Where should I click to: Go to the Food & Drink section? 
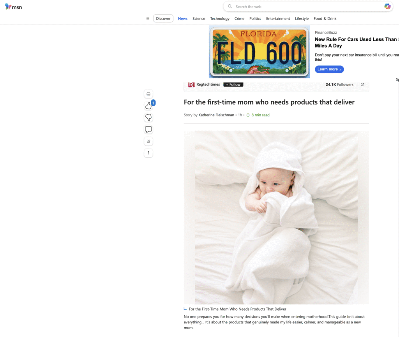click(x=325, y=19)
